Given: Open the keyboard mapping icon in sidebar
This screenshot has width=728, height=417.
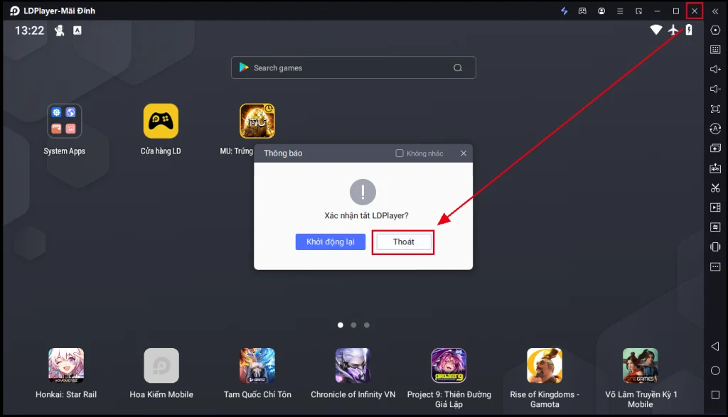Looking at the screenshot, I should point(715,50).
